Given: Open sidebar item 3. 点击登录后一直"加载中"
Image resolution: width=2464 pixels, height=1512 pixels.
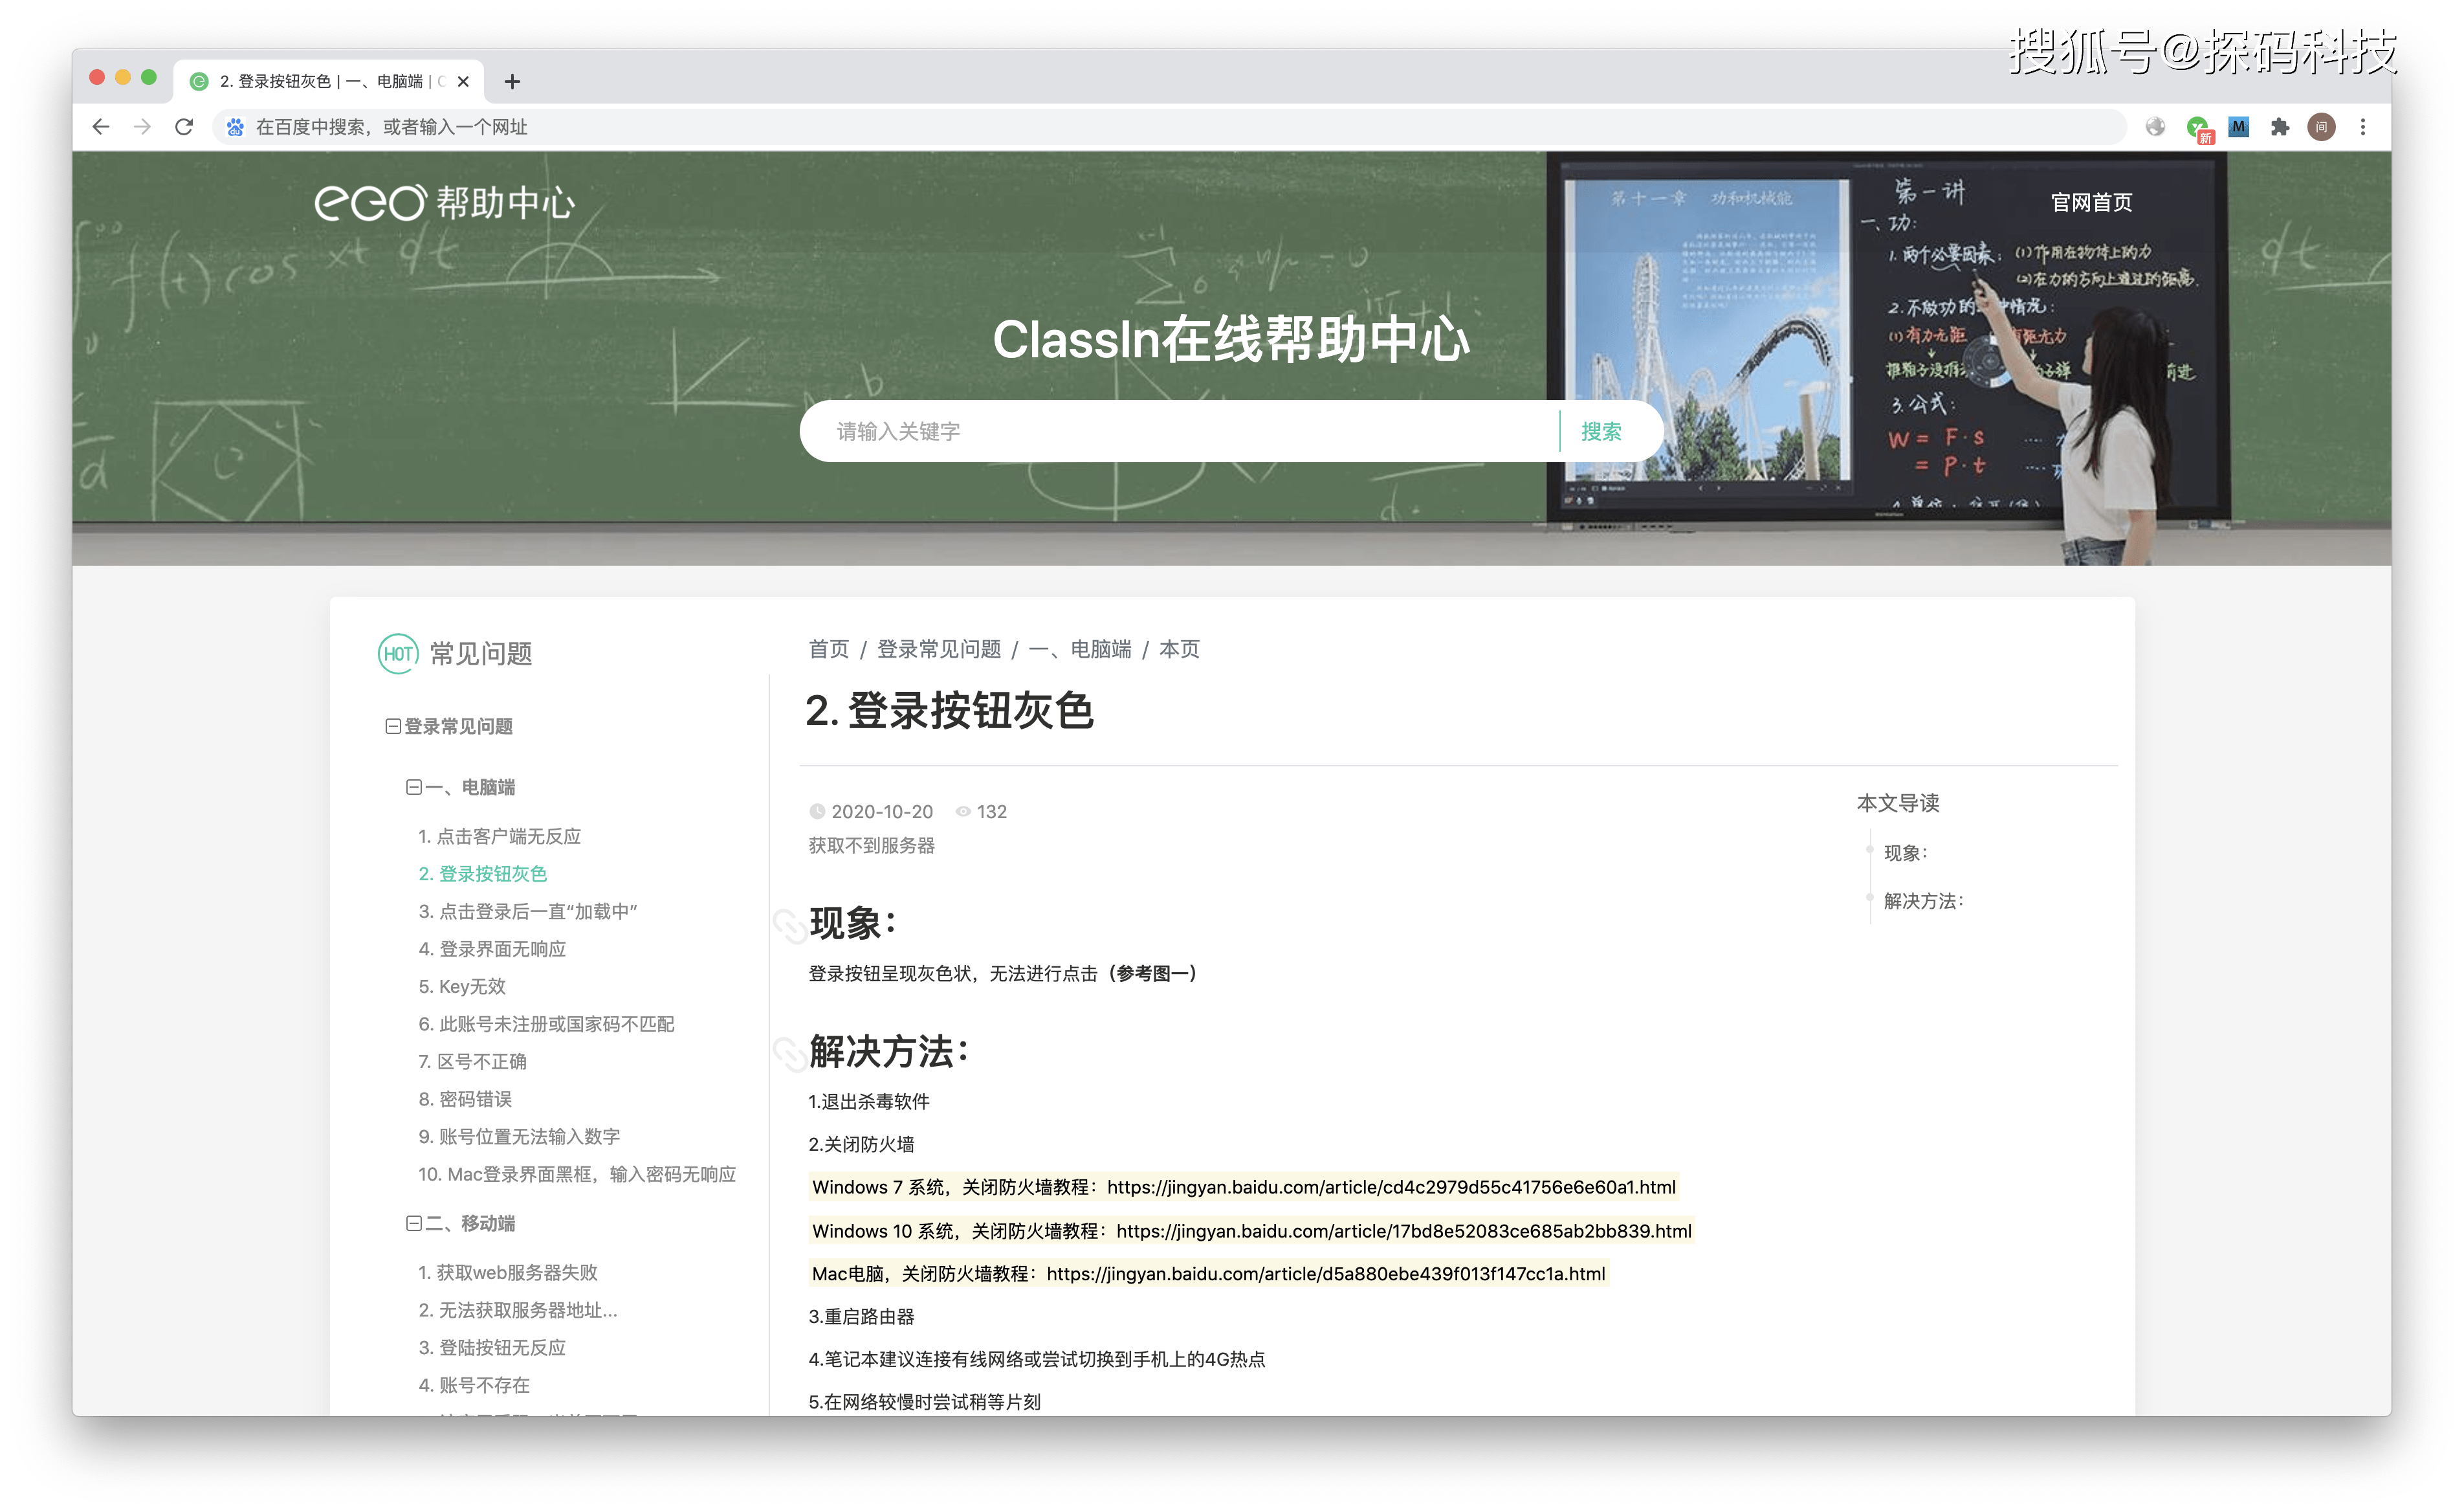Looking at the screenshot, I should tap(528, 911).
